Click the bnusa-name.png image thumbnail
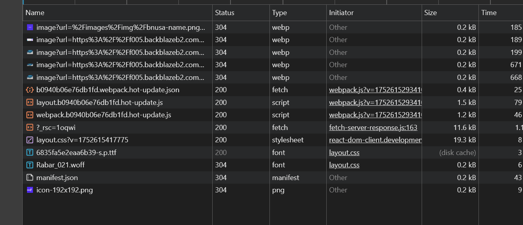This screenshot has width=523, height=225. click(x=29, y=27)
